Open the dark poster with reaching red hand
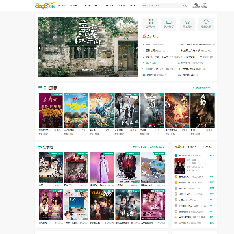The height and width of the screenshot is (234, 234). pyautogui.click(x=203, y=110)
